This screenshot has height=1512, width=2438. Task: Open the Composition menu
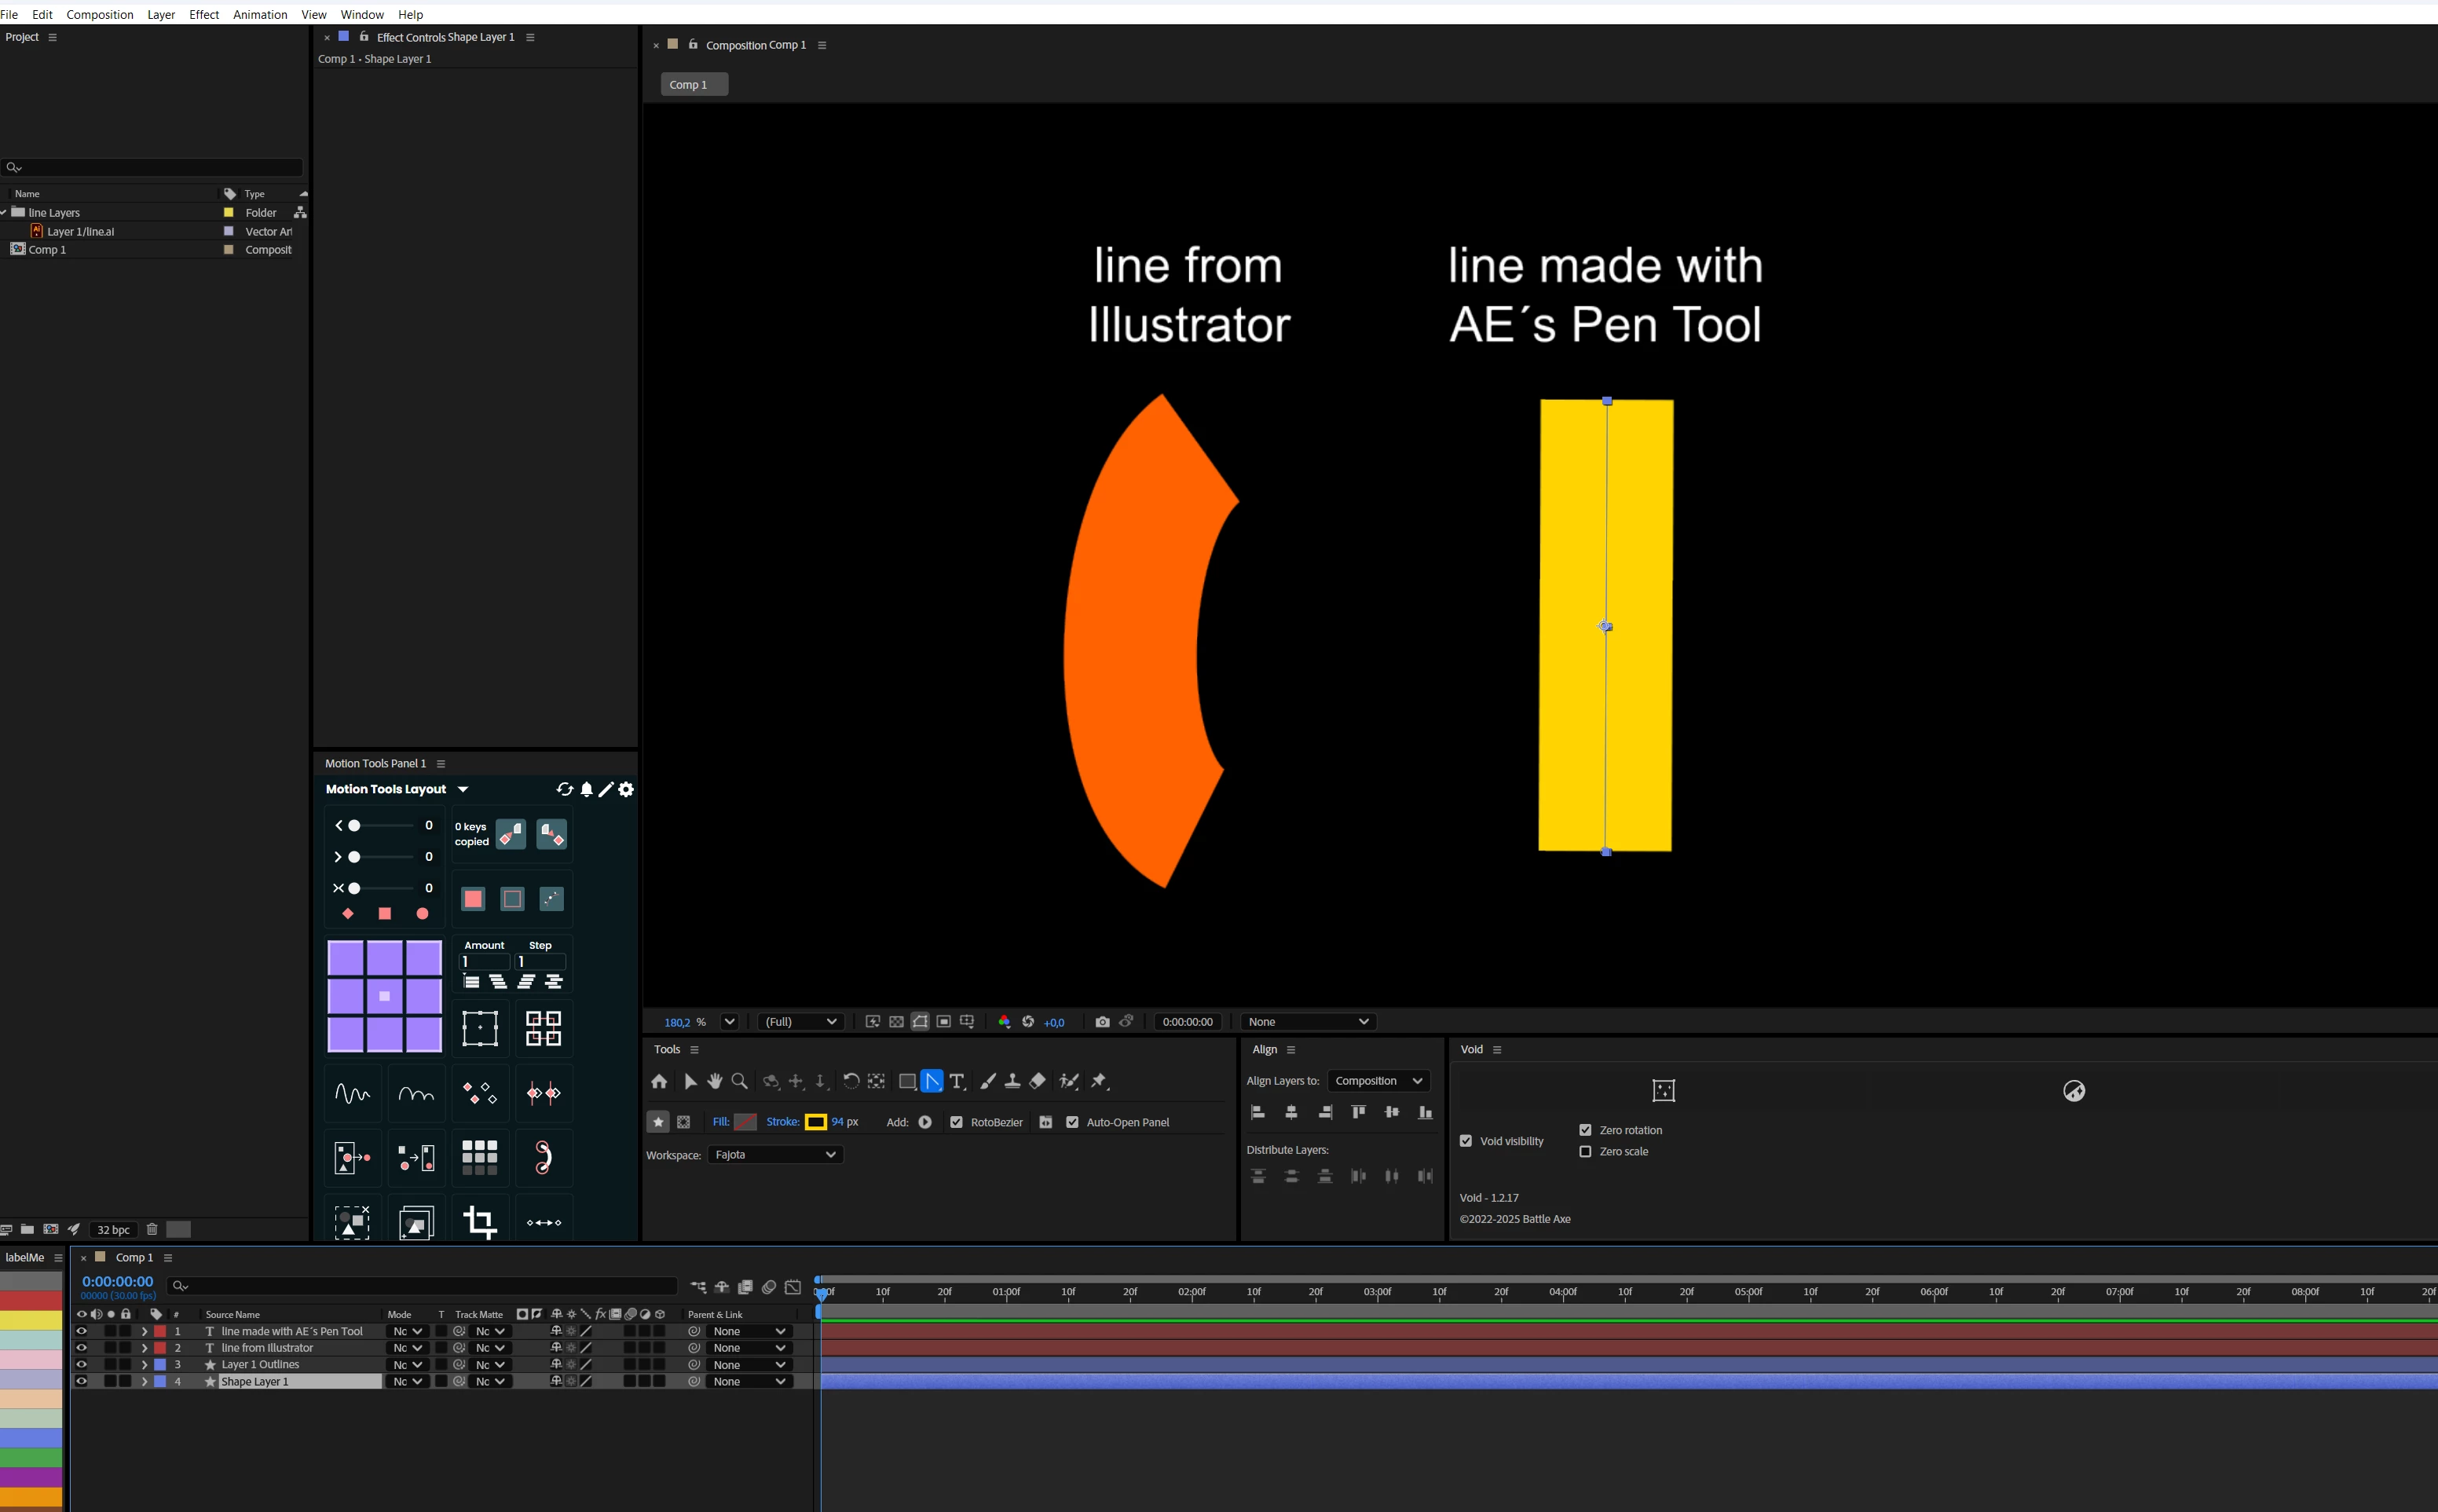coord(99,14)
